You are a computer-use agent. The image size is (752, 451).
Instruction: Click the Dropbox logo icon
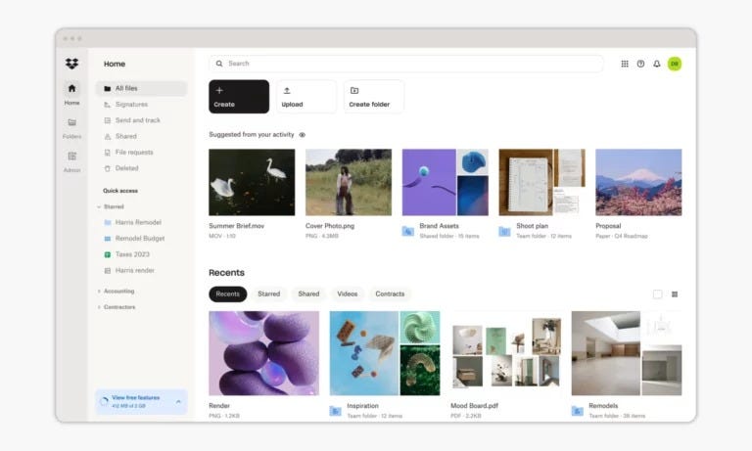click(x=71, y=64)
